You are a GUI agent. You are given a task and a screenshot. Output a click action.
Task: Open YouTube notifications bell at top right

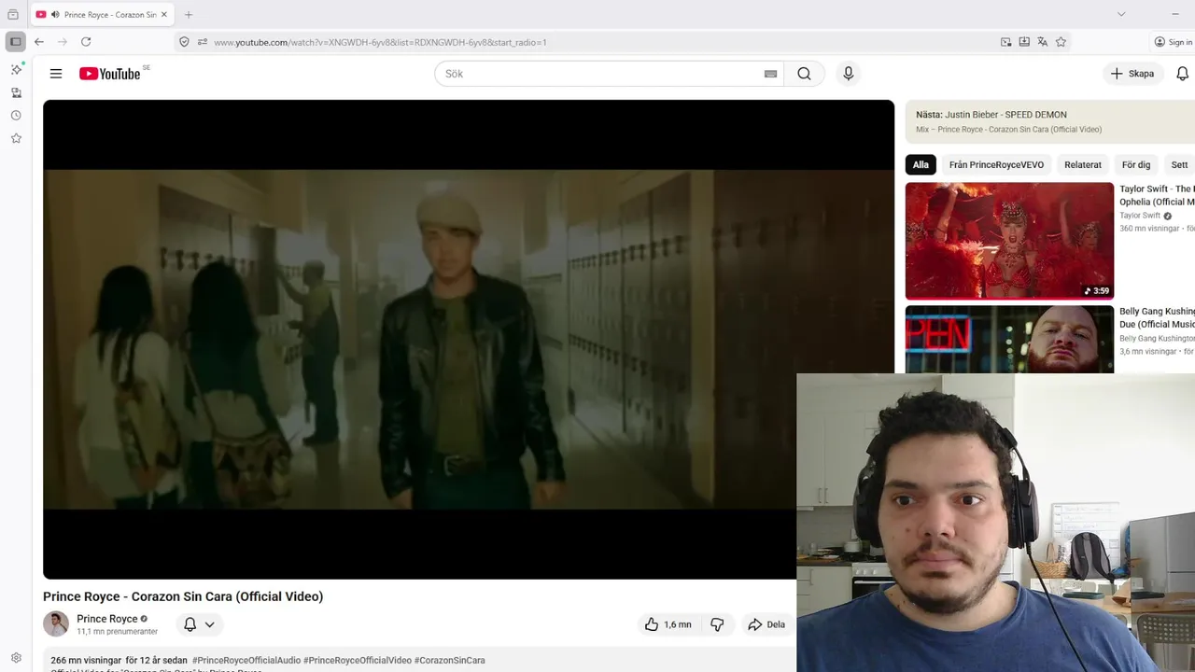pos(1182,74)
